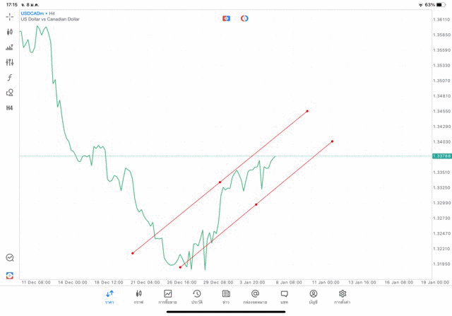Open the ประวัติ (History) tab
452x316 pixels.
(x=197, y=297)
